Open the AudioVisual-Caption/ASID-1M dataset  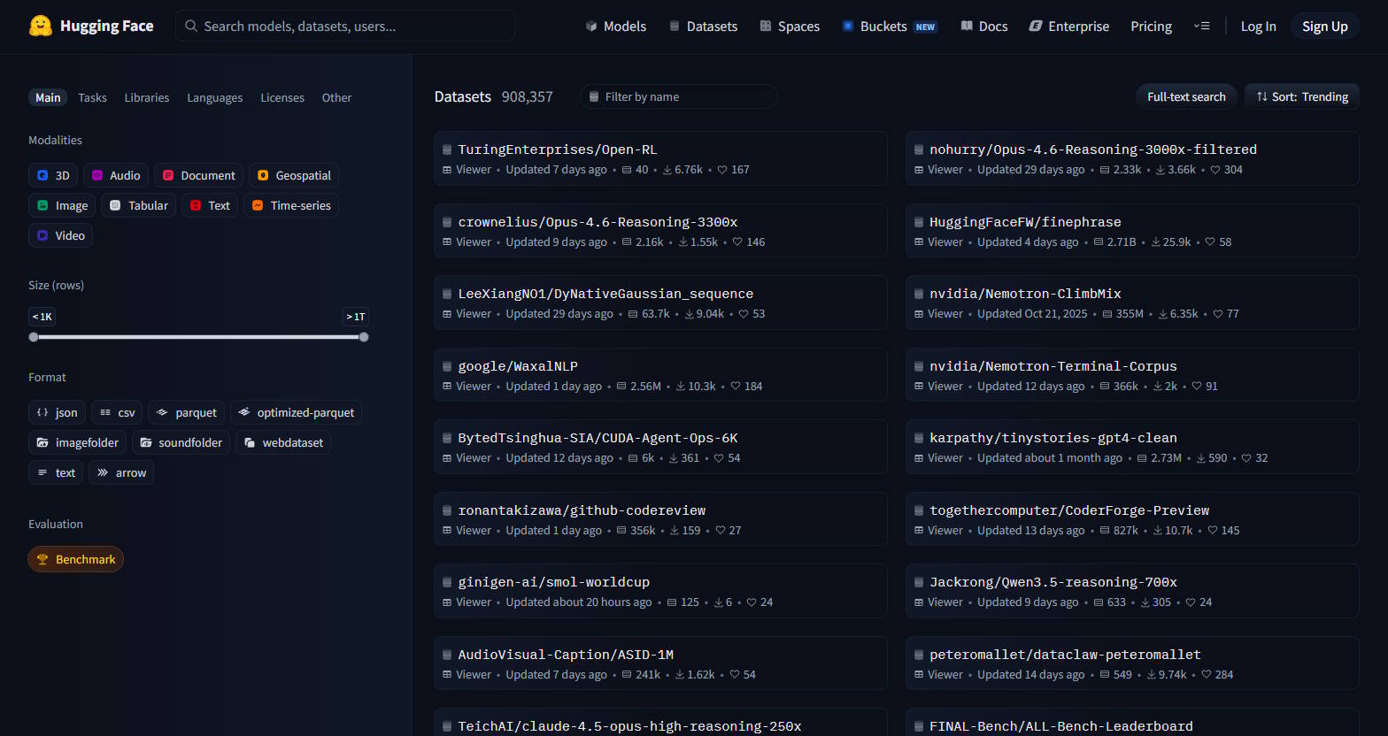click(x=660, y=663)
